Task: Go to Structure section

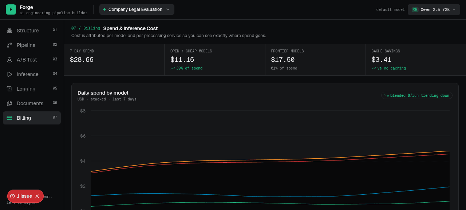Action: point(32,31)
